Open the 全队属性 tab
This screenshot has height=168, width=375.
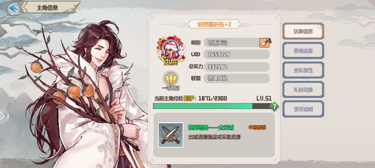pos(303,71)
